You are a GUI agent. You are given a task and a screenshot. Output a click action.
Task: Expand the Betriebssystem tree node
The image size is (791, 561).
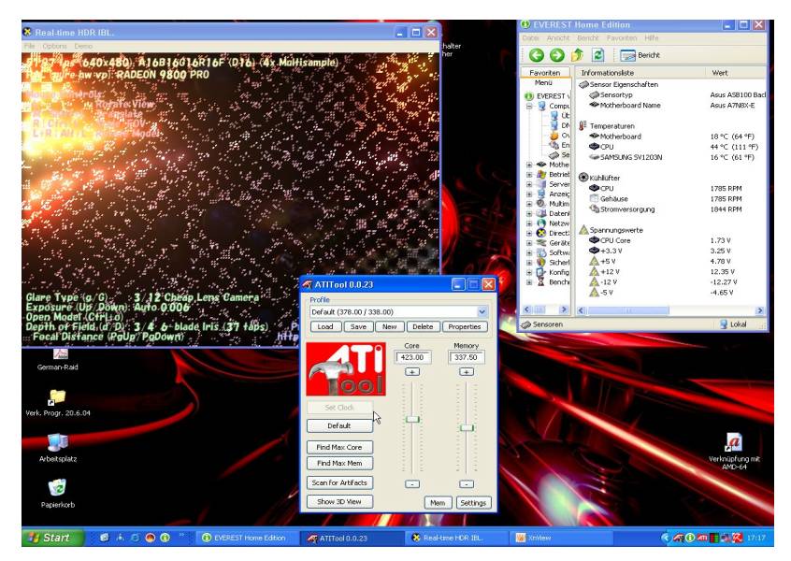(x=529, y=175)
